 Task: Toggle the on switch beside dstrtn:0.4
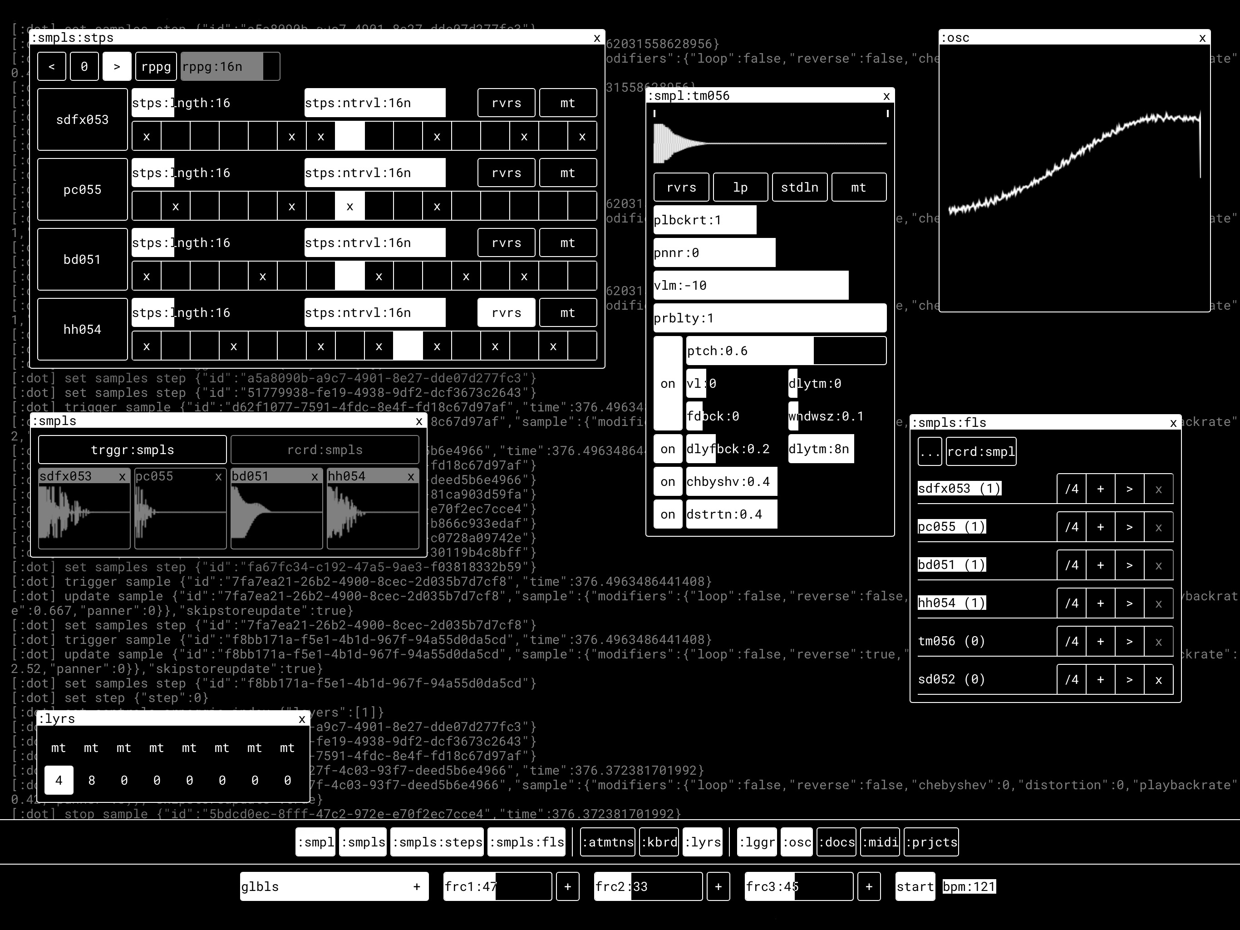click(x=668, y=514)
